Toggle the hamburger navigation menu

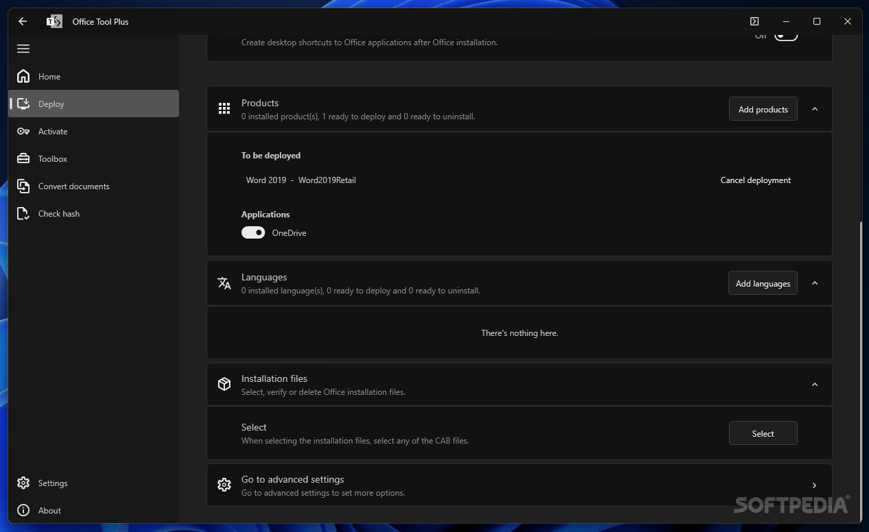point(23,49)
